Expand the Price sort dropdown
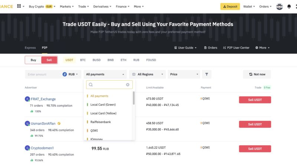 [183, 74]
